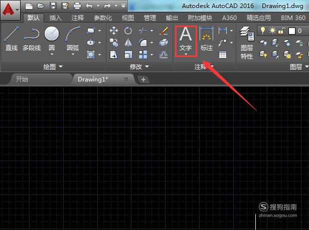Select the Array tool

click(143, 54)
